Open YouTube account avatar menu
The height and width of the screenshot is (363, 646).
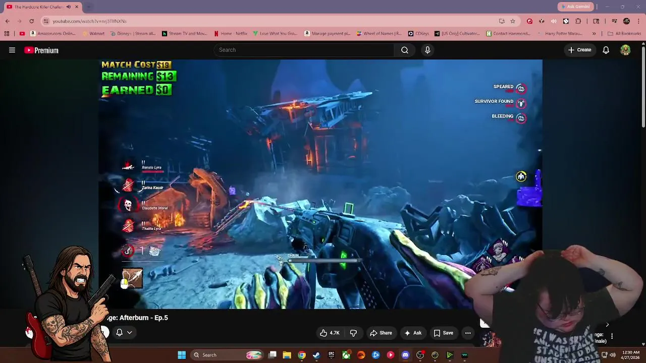click(625, 50)
